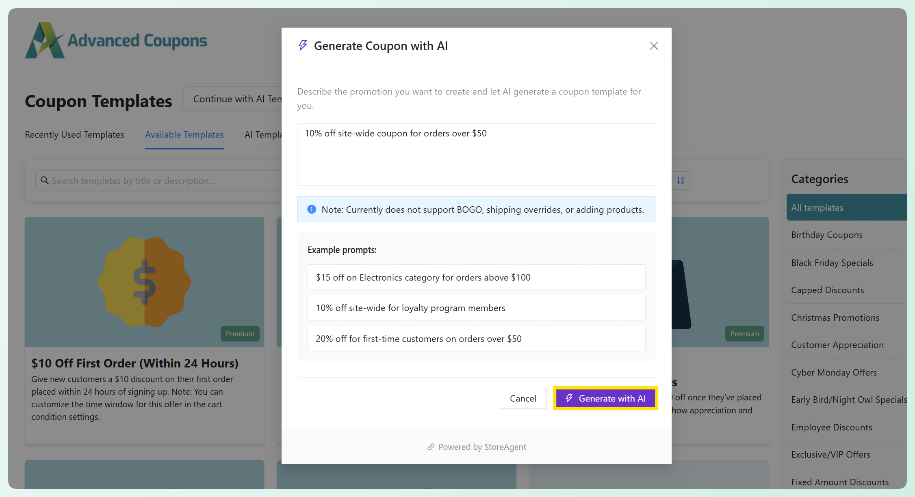Screen dimensions: 915x497
Task: Click the blue info icon in note
Action: pyautogui.click(x=312, y=210)
